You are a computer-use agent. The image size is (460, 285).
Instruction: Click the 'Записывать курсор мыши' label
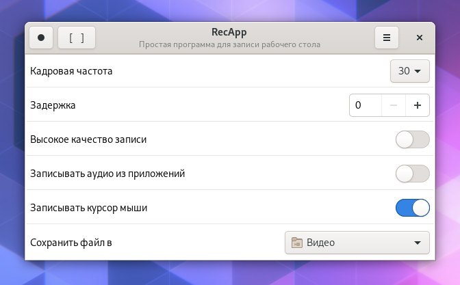coord(88,208)
